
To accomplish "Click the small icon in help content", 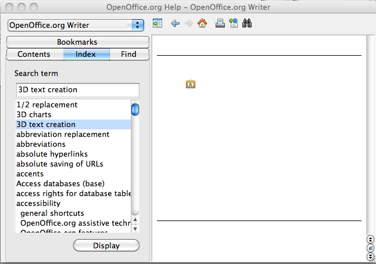I will tap(190, 84).
